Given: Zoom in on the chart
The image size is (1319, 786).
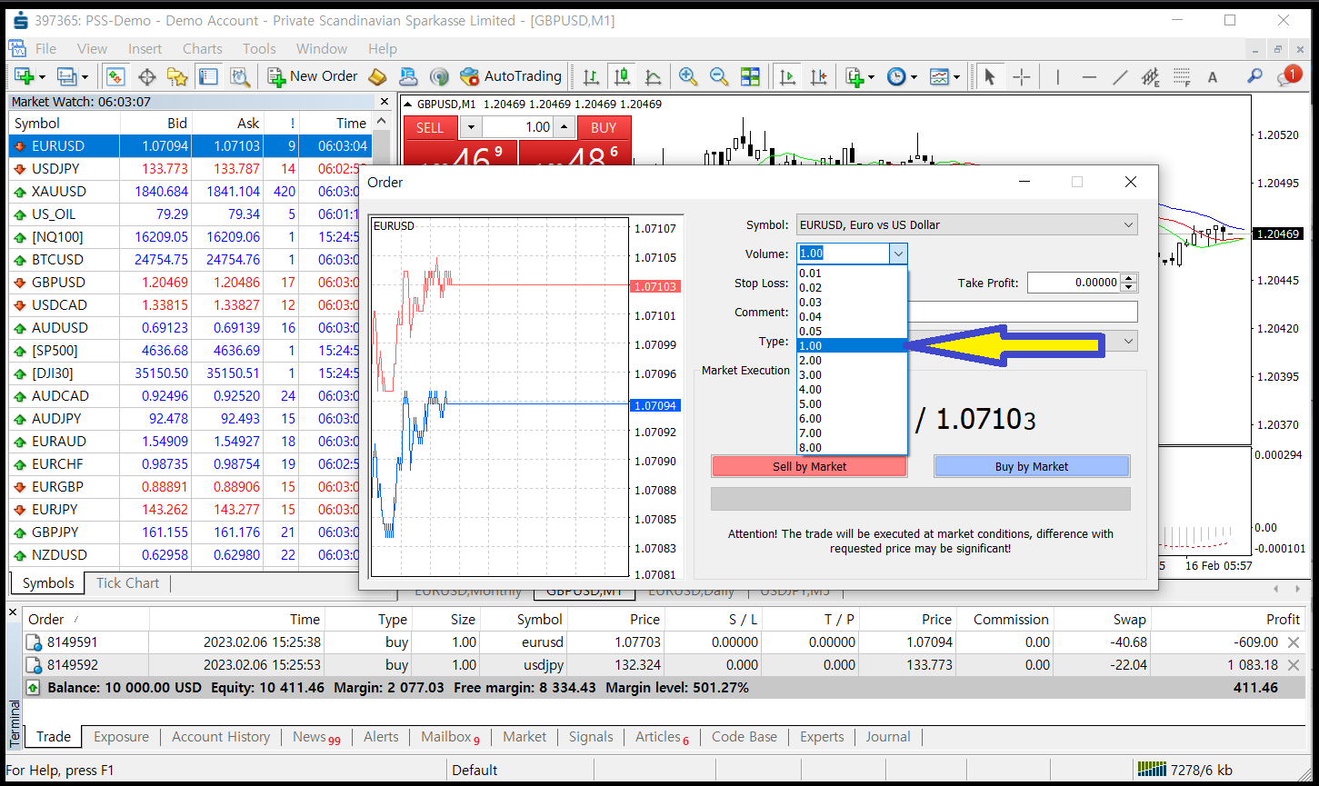Looking at the screenshot, I should point(688,77).
